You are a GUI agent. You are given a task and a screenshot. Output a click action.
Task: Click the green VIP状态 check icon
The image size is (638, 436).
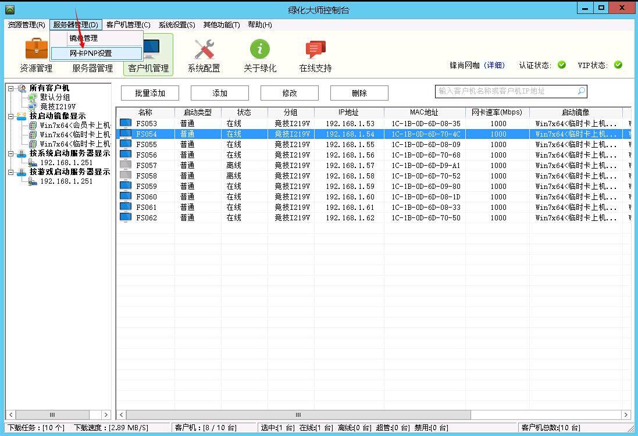(618, 65)
